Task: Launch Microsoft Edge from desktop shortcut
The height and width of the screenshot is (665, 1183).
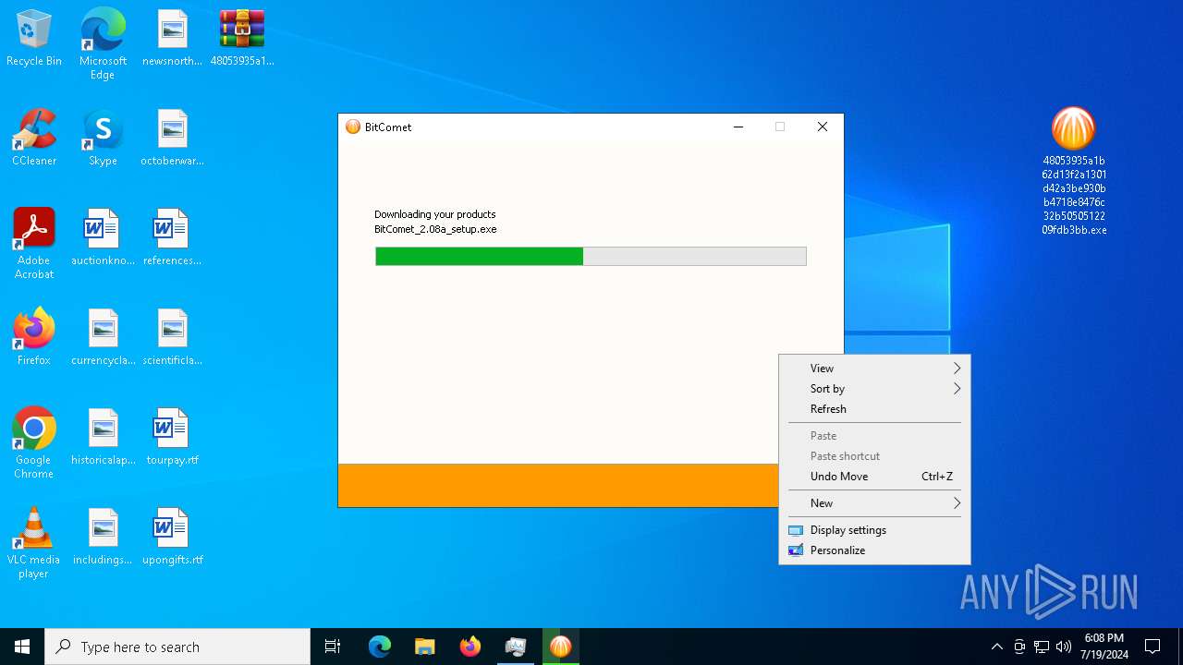Action: pos(103,43)
